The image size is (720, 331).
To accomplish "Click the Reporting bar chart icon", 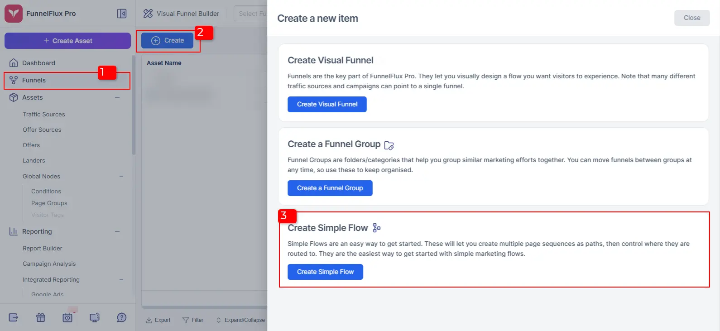I will (14, 231).
